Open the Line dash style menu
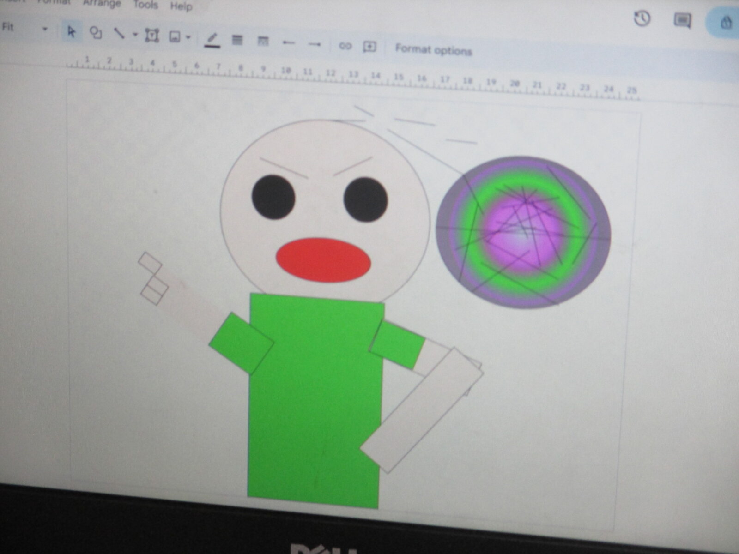This screenshot has width=739, height=554. point(262,42)
